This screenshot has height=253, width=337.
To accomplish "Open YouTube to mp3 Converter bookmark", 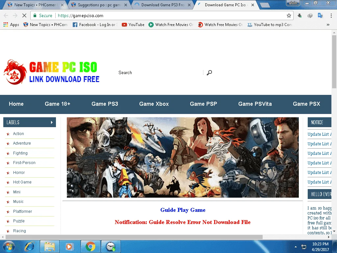I will tap(270, 25).
